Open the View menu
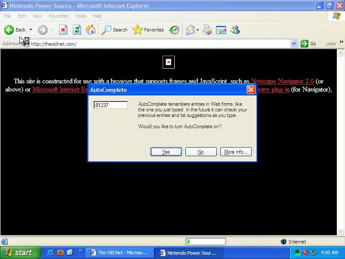Screen dimensions: 345x259 37,16
